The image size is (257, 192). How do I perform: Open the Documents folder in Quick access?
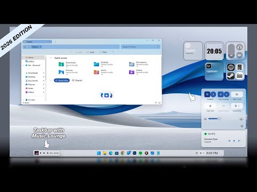pyautogui.click(x=139, y=63)
